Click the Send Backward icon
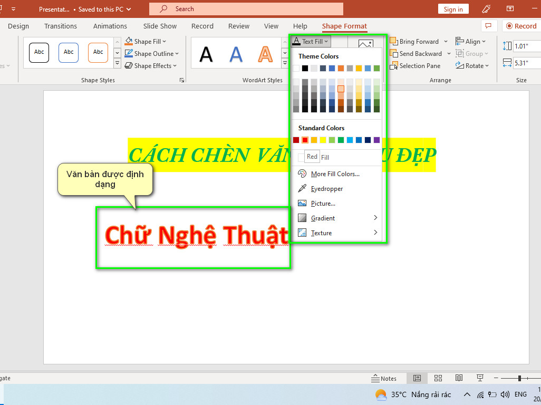The height and width of the screenshot is (405, 541). click(x=394, y=53)
